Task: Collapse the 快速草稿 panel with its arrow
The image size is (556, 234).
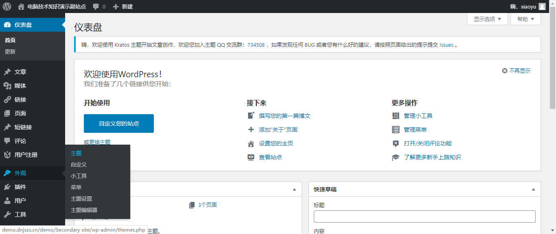Action: (x=533, y=190)
